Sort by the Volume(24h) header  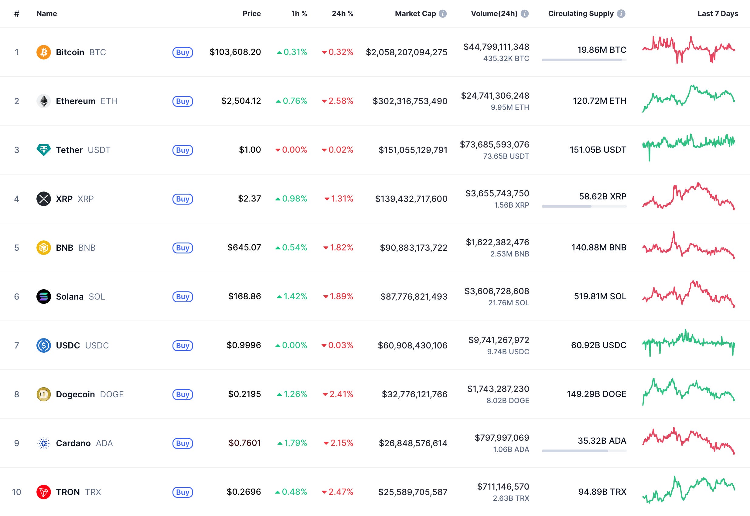[494, 14]
